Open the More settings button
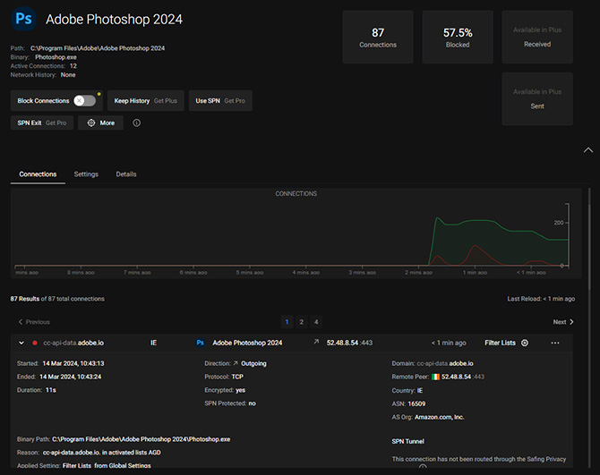Screen dimensions: 600x475 click(100, 123)
